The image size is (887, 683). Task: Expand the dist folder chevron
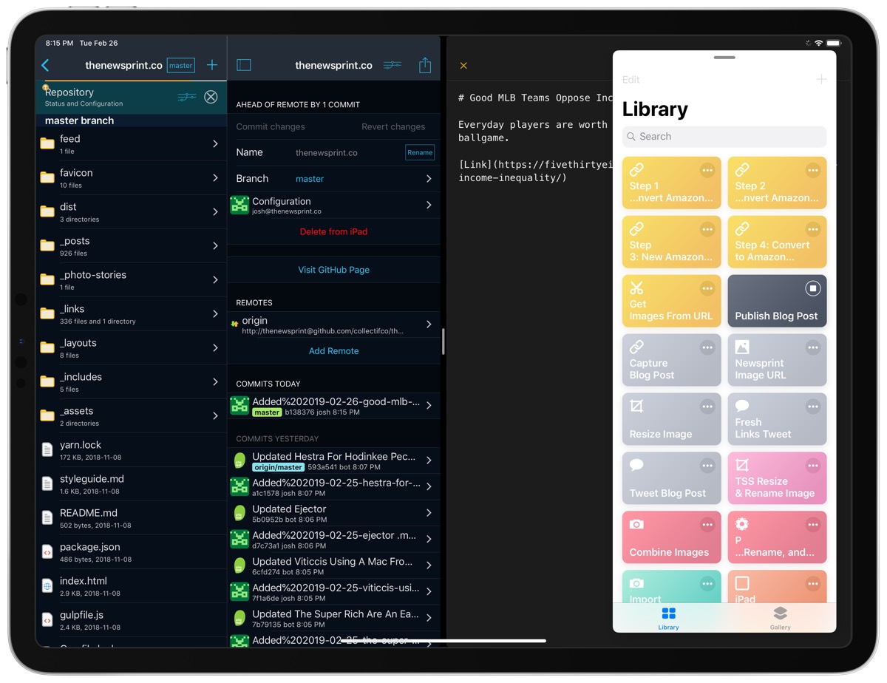point(215,212)
